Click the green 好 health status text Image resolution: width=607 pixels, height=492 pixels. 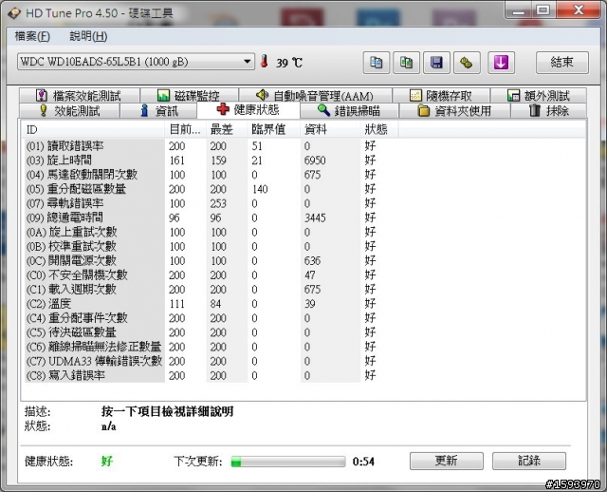(x=107, y=461)
